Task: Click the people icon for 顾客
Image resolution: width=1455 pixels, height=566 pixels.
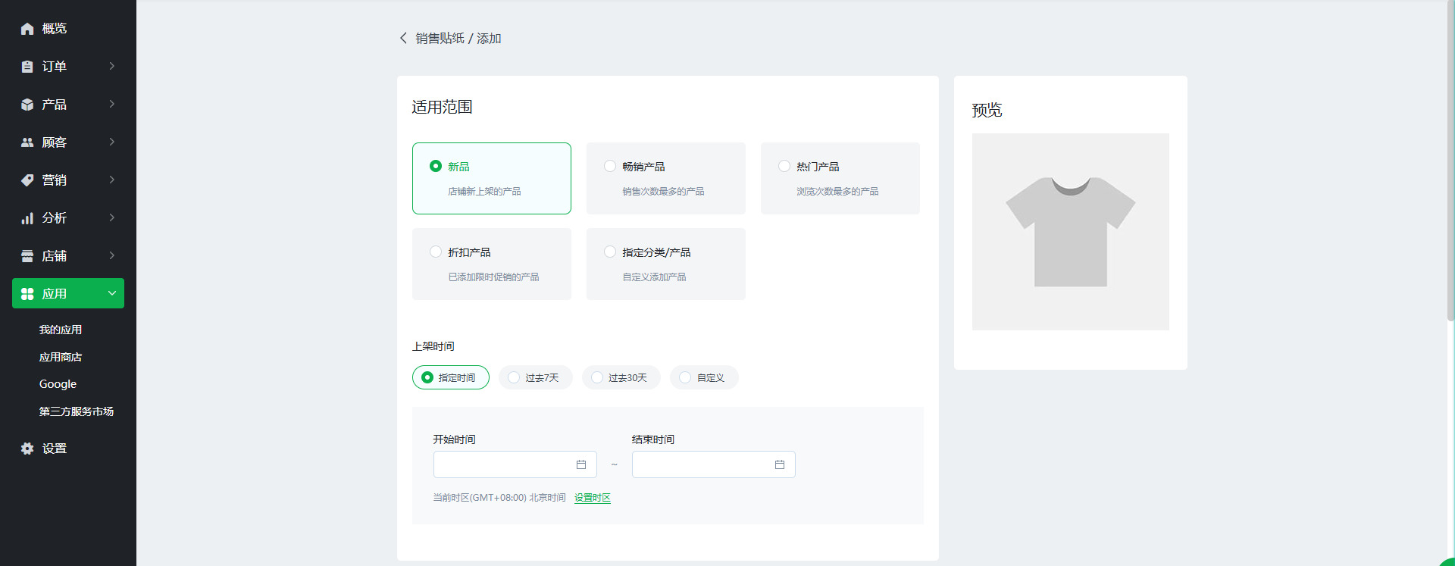Action: pos(27,142)
